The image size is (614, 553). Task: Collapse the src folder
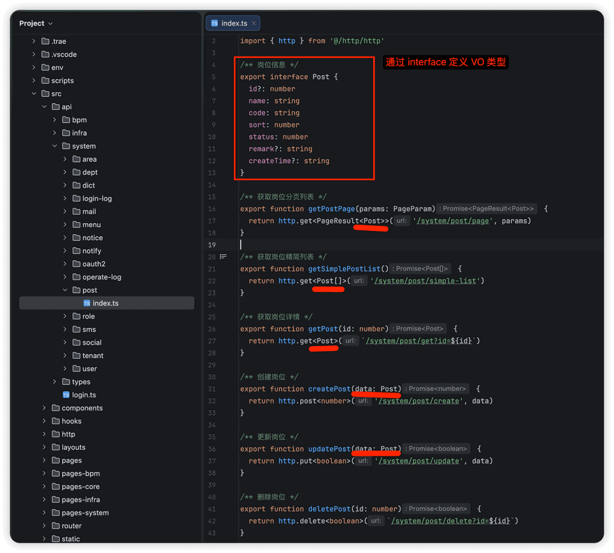(34, 93)
